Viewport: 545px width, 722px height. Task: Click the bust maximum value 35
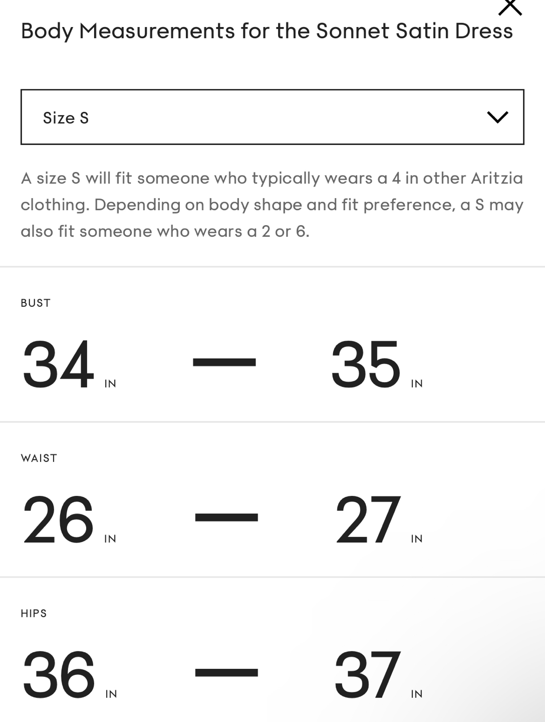pos(366,365)
